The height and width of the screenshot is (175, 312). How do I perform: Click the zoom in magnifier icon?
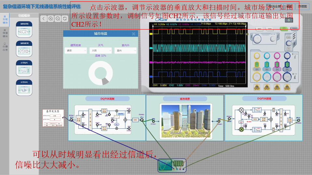[x=51, y=18]
